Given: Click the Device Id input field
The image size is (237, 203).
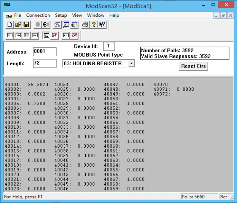Looking at the screenshot, I should [108, 46].
